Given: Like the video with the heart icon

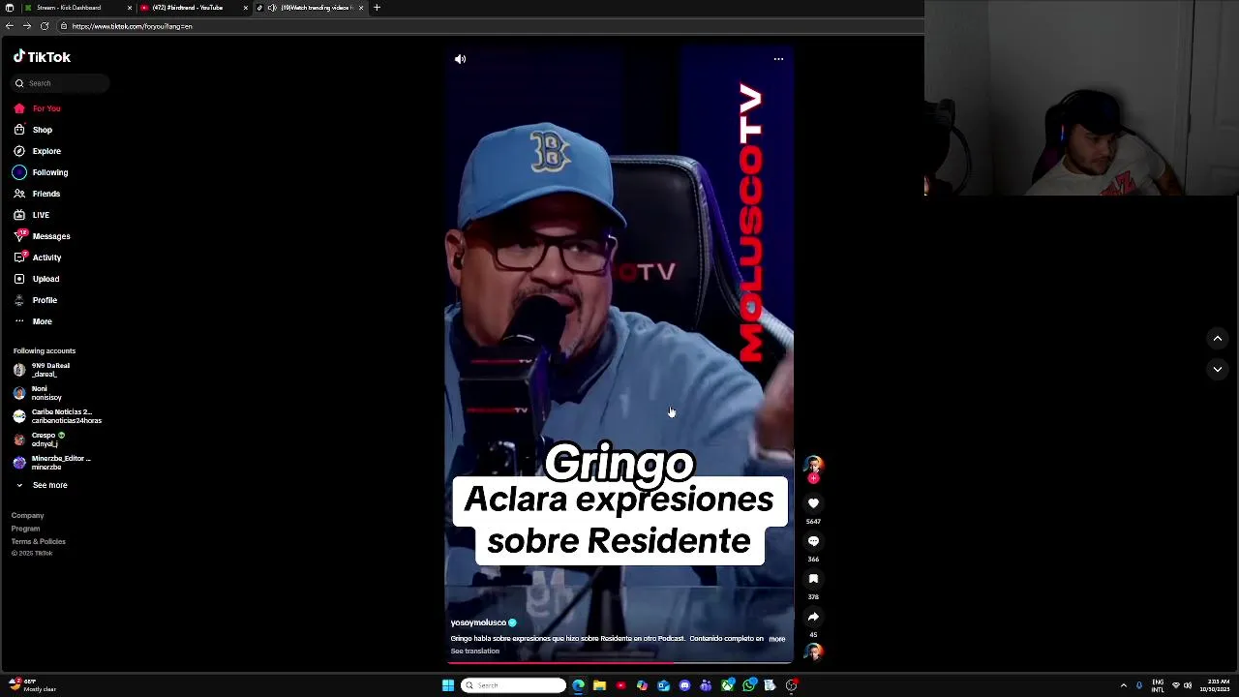Looking at the screenshot, I should pos(813,503).
